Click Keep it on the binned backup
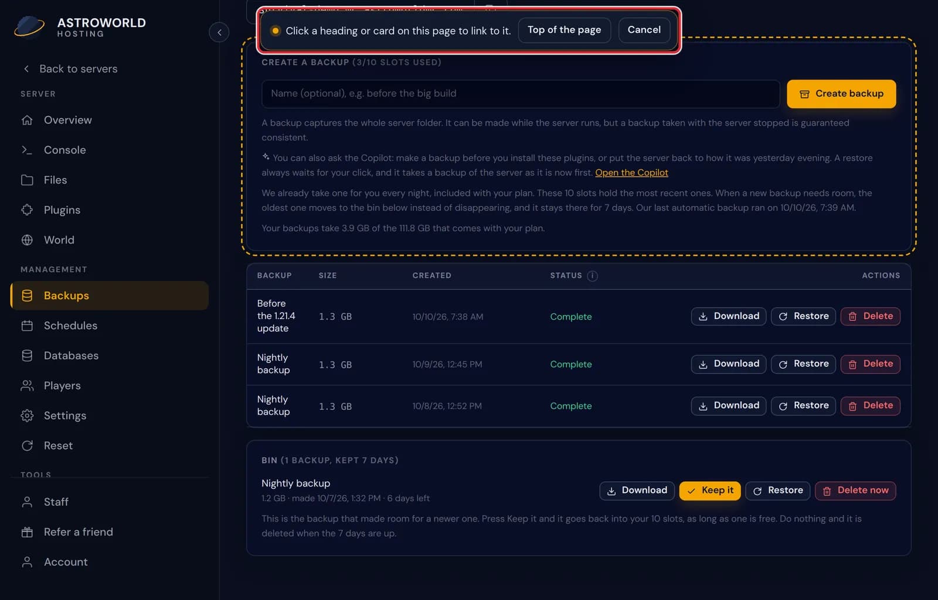The height and width of the screenshot is (600, 938). click(710, 491)
